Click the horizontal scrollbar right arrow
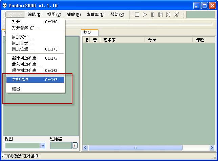 [x=212, y=148]
